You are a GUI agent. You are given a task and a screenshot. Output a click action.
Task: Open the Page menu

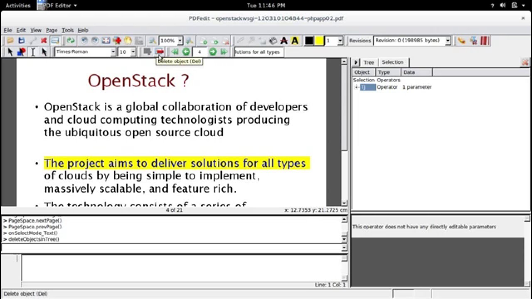[x=52, y=30]
